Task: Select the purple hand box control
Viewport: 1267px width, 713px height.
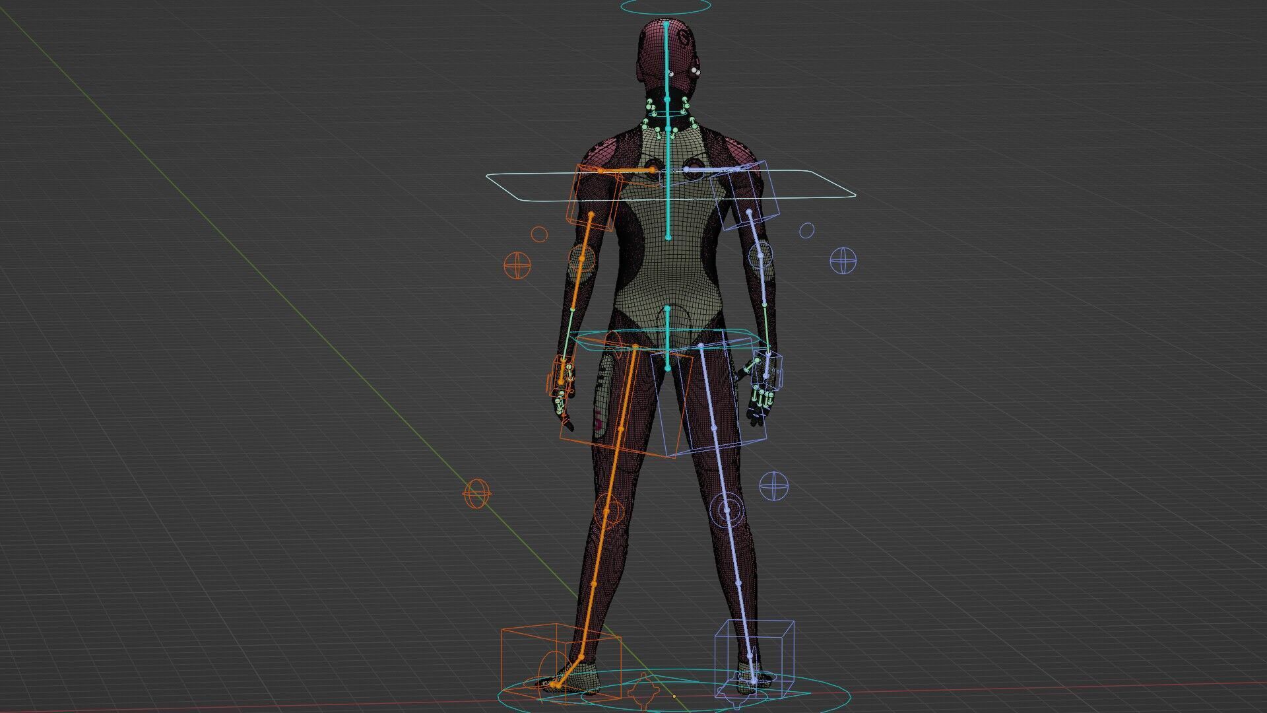Action: click(x=767, y=371)
